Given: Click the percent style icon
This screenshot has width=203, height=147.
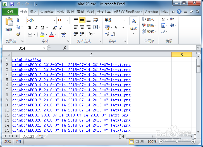Looking at the screenshot, I should (x=116, y=28).
